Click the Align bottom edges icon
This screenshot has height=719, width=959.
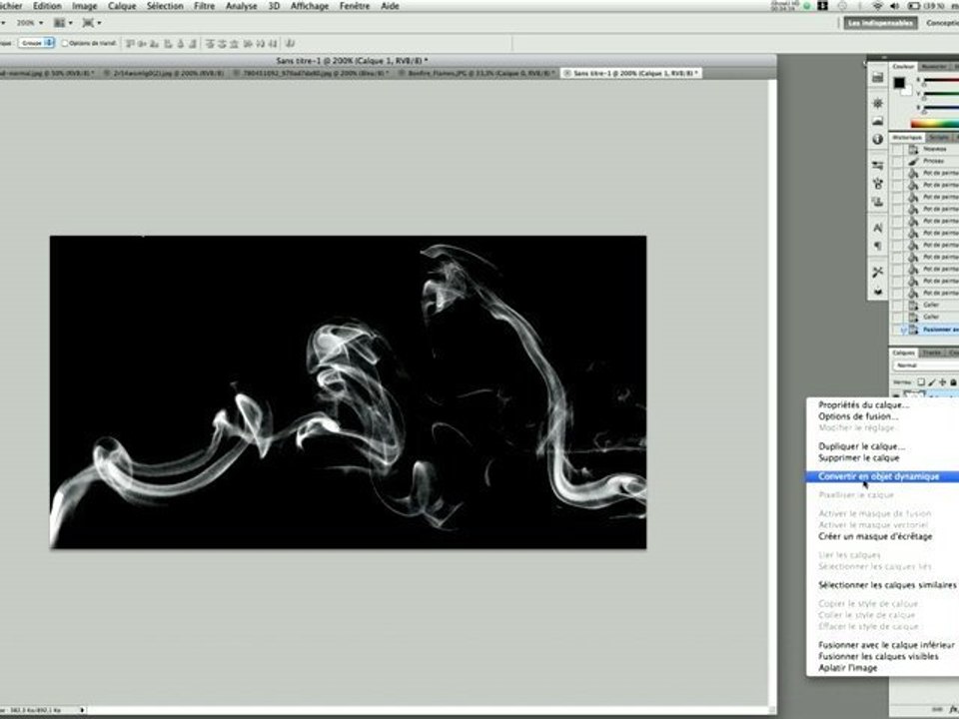click(x=155, y=43)
